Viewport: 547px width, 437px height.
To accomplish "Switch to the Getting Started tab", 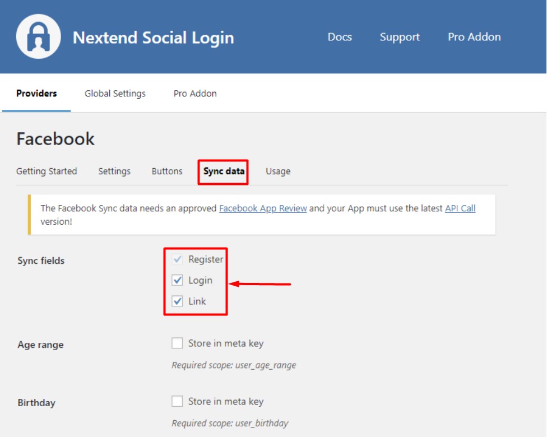I will [47, 171].
